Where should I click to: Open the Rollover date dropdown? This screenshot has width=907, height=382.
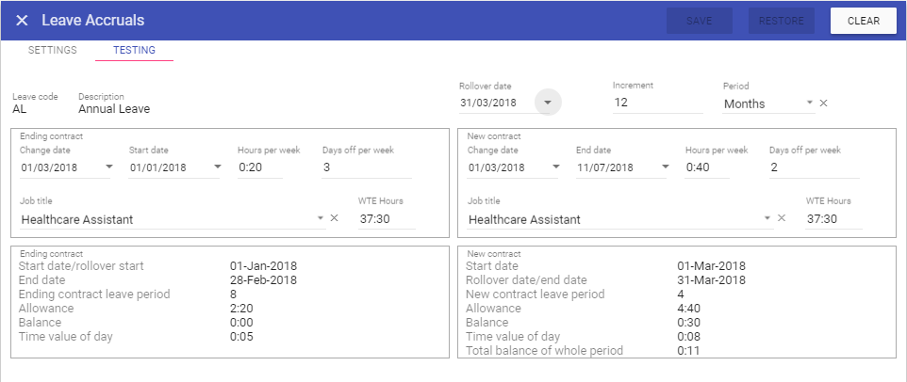click(548, 102)
